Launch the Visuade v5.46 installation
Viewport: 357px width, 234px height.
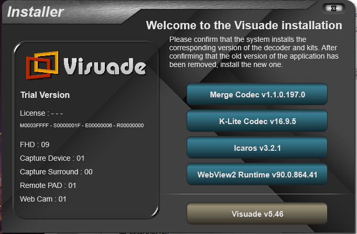click(x=257, y=214)
